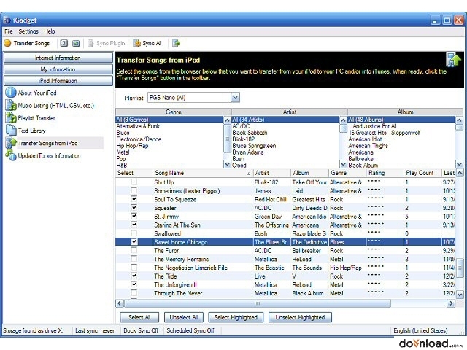Select Black Sabbath in Artist list
The image size is (467, 350).
click(x=250, y=133)
